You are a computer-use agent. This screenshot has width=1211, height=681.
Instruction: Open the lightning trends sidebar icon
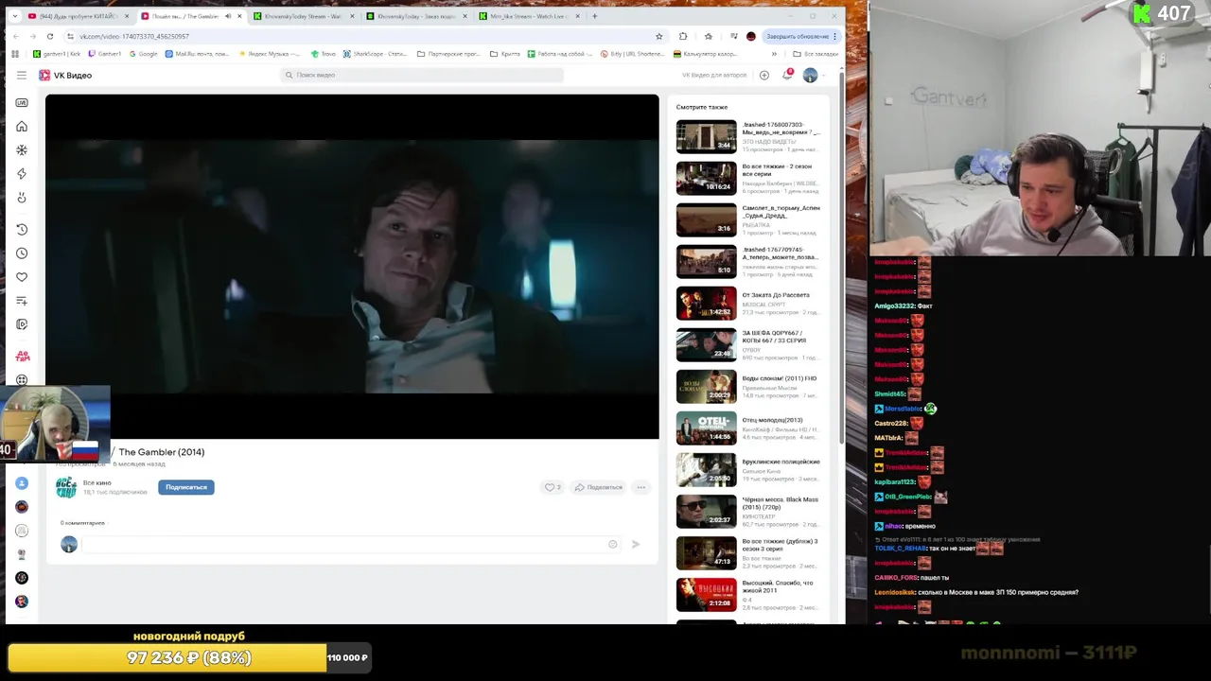pos(22,174)
